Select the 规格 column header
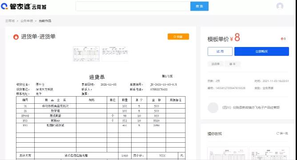 (x=92, y=100)
